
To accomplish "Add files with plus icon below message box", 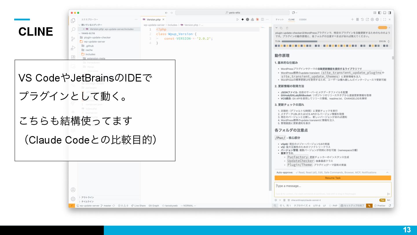I will 280,200.
